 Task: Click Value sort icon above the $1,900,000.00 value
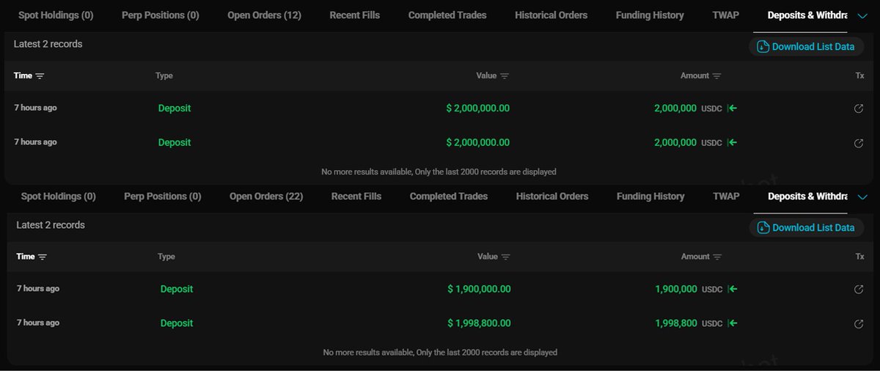point(506,257)
